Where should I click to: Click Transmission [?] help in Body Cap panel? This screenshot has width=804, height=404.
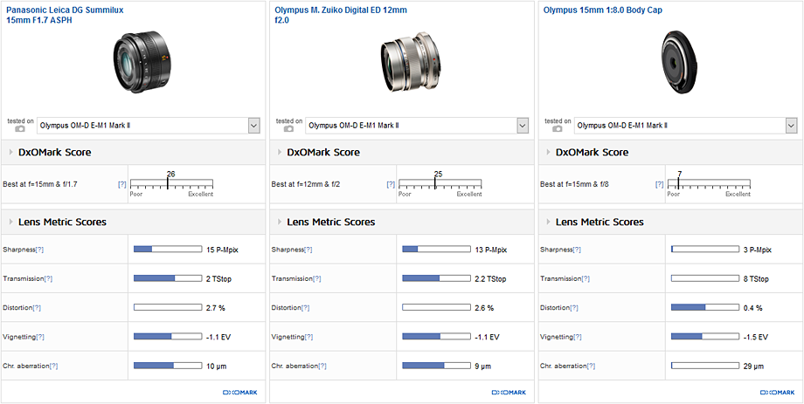[x=586, y=279]
